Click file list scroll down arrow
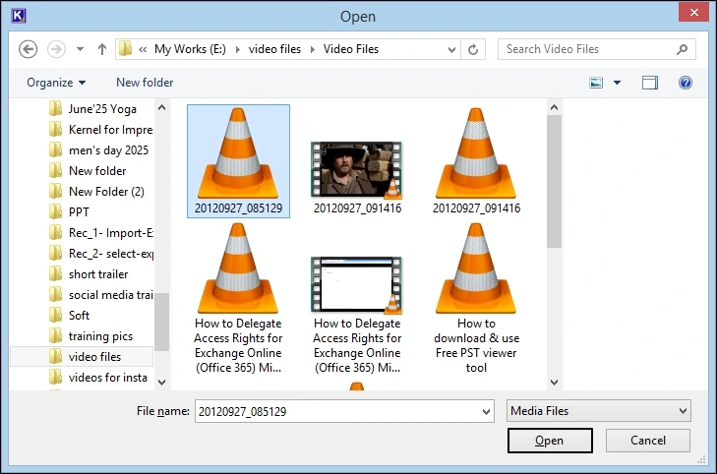The width and height of the screenshot is (717, 474). [554, 383]
